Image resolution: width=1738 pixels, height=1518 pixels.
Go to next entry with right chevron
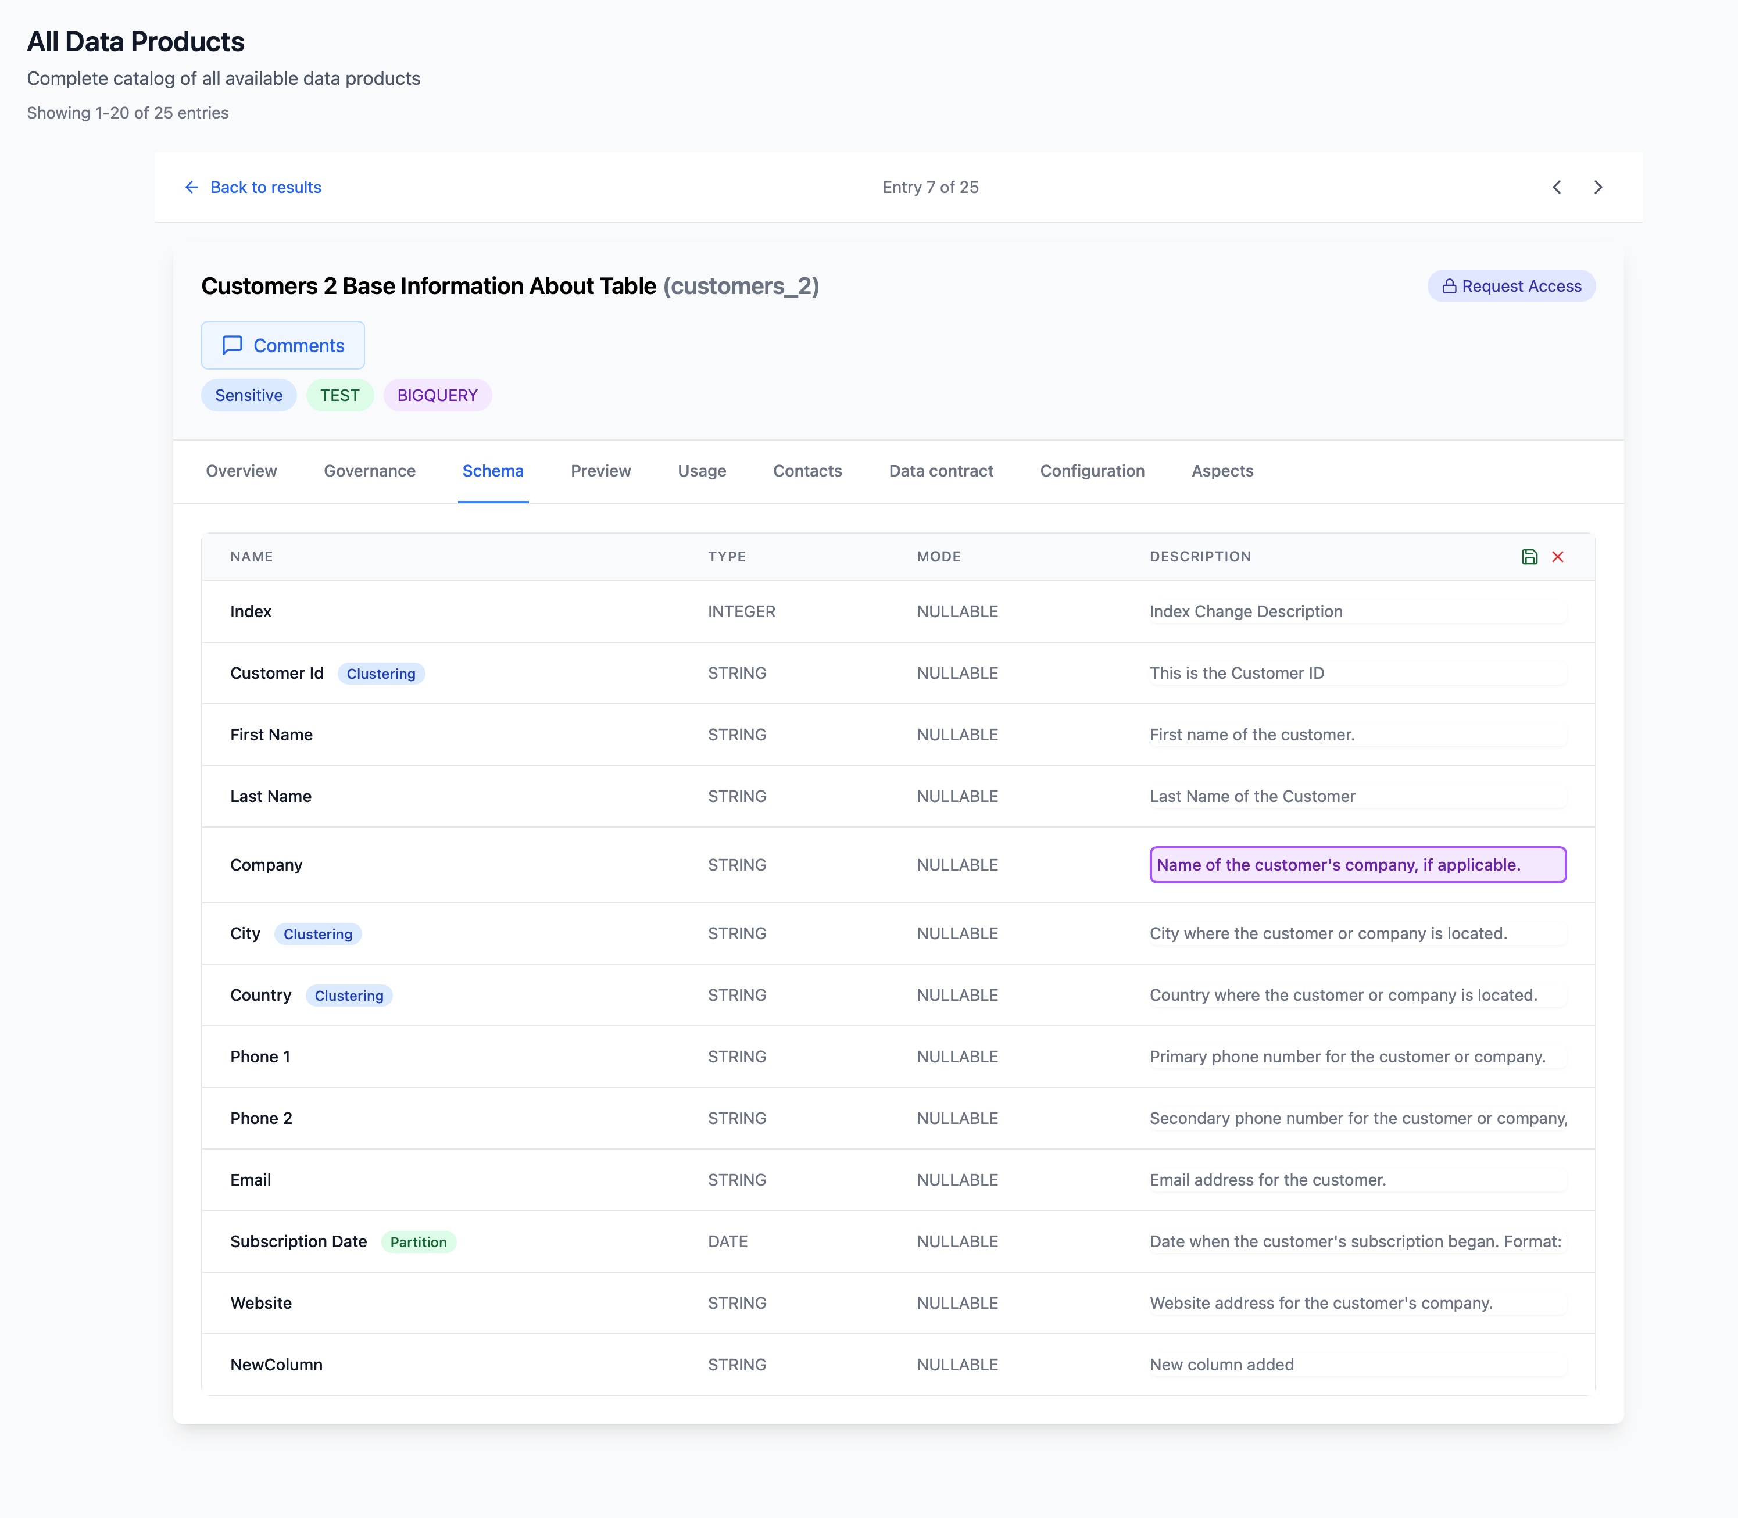coord(1598,187)
